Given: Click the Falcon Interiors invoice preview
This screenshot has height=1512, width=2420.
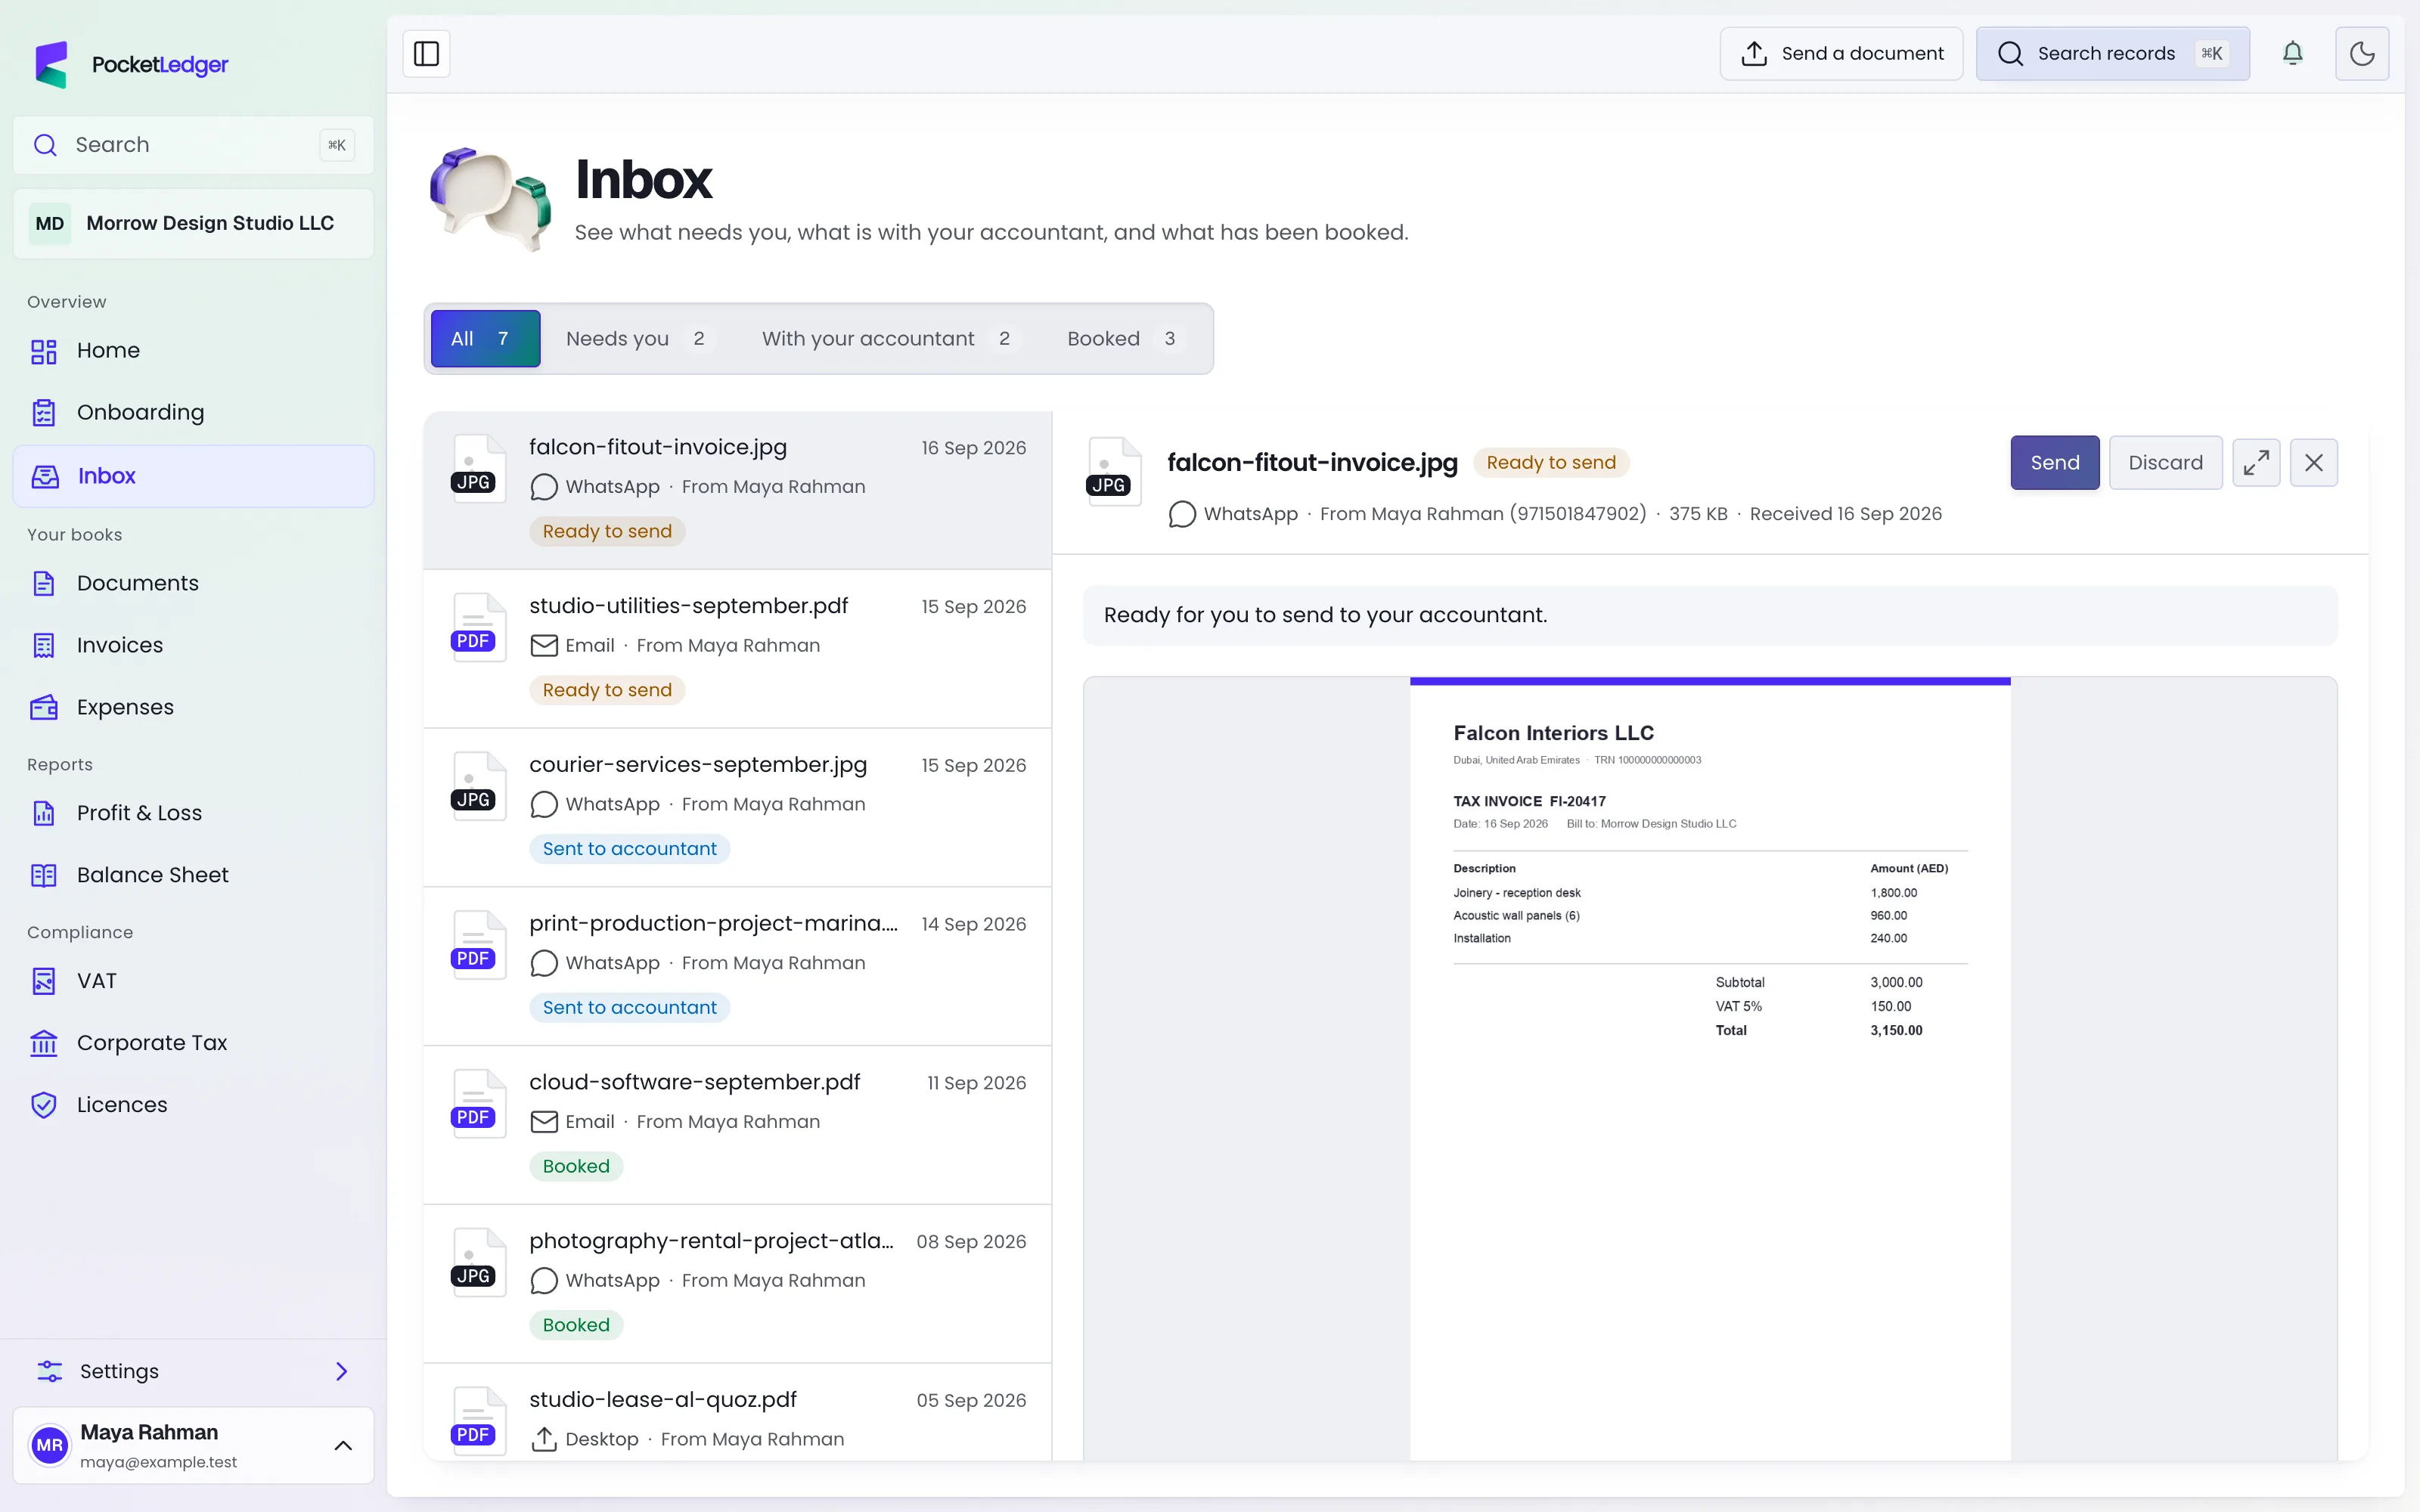Looking at the screenshot, I should point(1709,1068).
